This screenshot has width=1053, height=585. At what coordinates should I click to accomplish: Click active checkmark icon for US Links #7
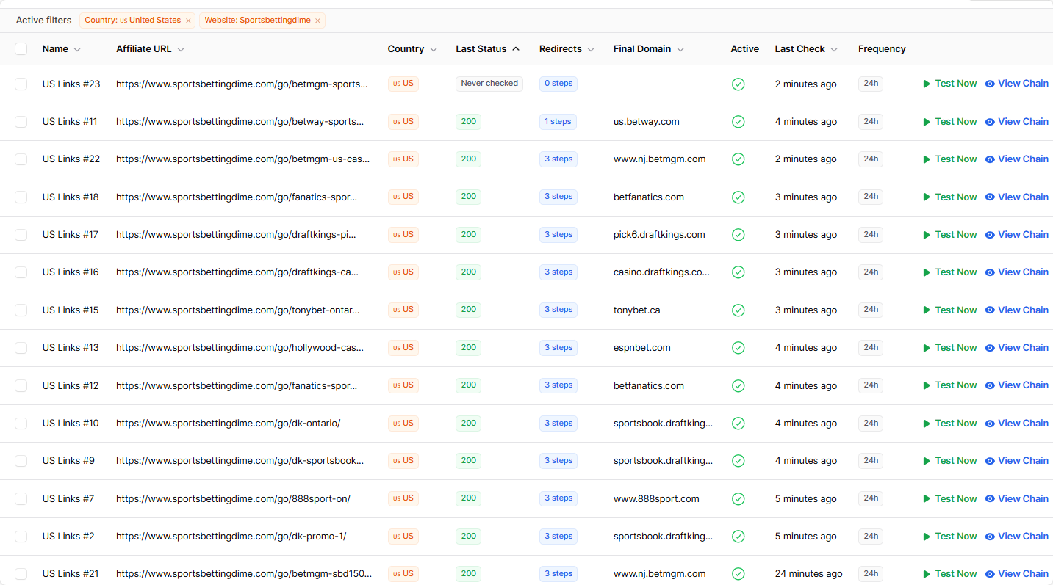pos(738,499)
